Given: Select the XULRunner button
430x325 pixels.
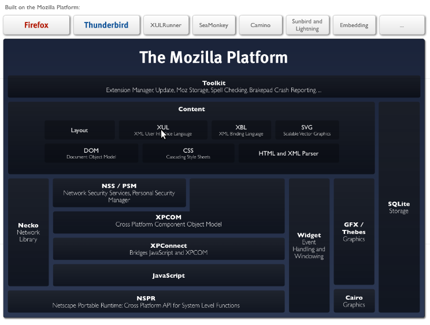Looking at the screenshot, I should tap(166, 25).
